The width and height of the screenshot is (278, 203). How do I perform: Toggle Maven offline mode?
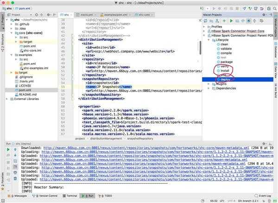[243, 21]
